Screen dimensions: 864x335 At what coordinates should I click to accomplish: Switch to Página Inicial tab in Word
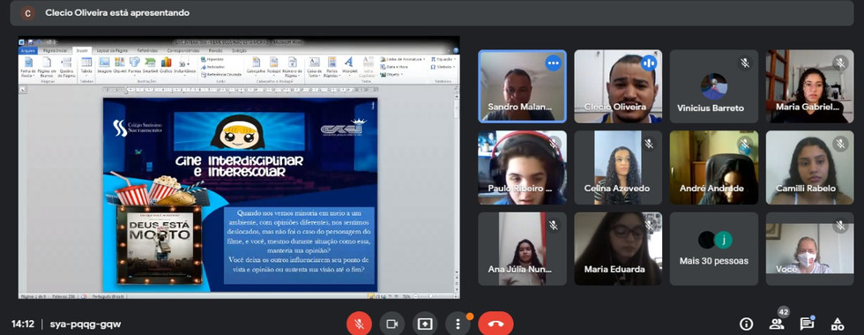click(55, 50)
